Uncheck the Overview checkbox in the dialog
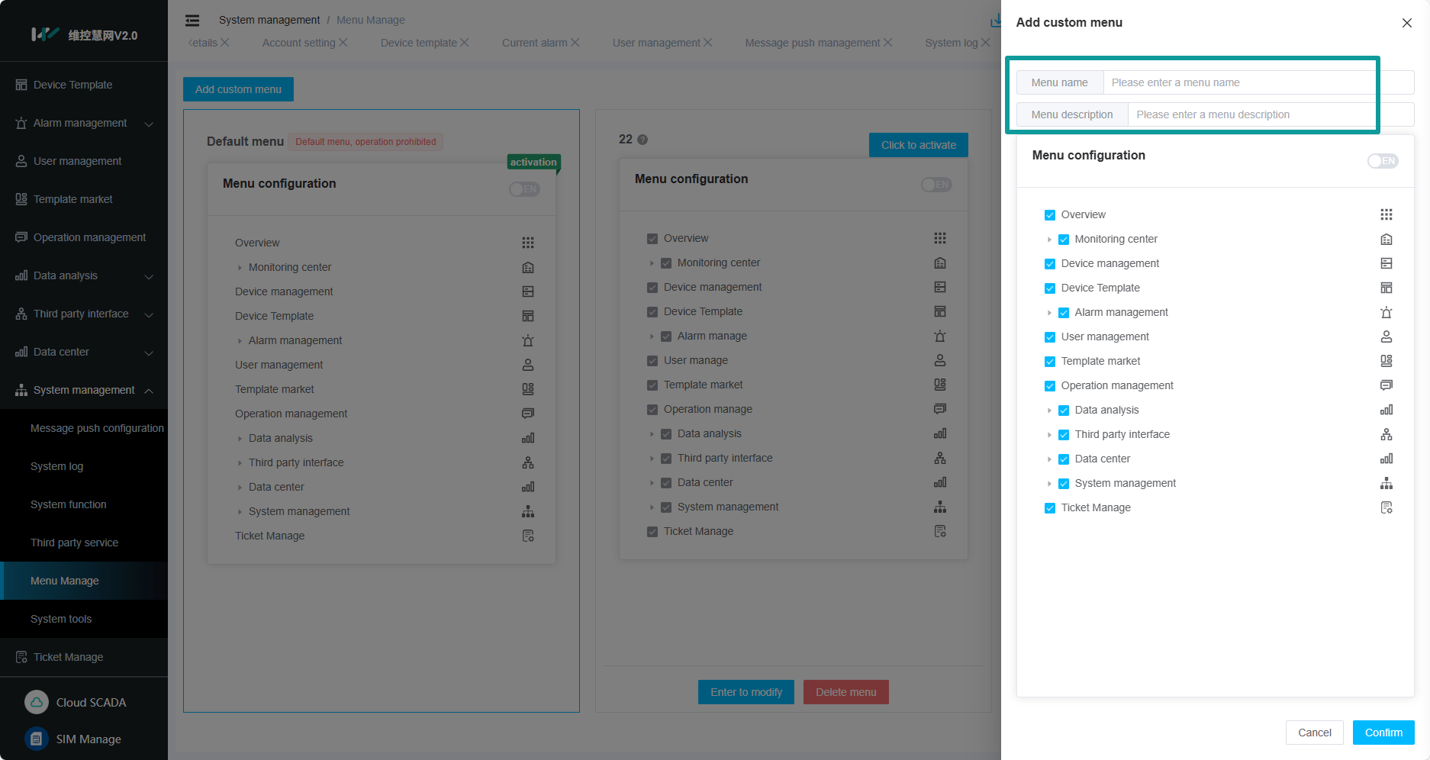This screenshot has width=1430, height=760. tap(1050, 215)
